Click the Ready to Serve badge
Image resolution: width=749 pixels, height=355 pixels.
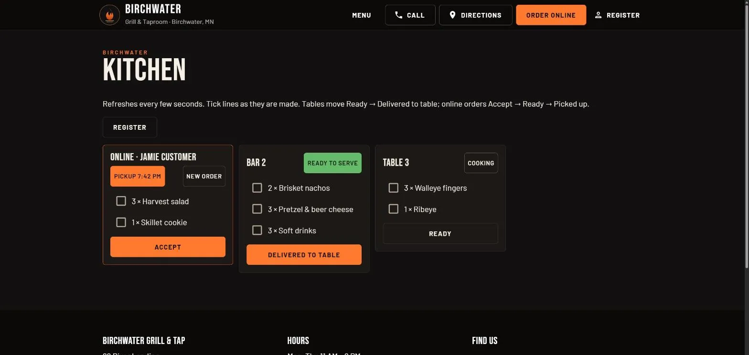[x=332, y=163]
